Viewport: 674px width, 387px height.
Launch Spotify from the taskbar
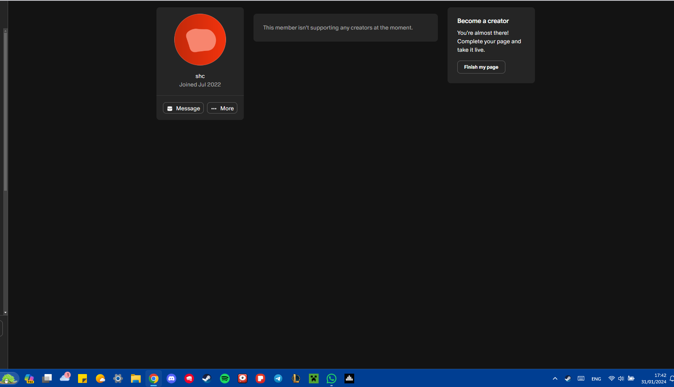[x=225, y=379]
